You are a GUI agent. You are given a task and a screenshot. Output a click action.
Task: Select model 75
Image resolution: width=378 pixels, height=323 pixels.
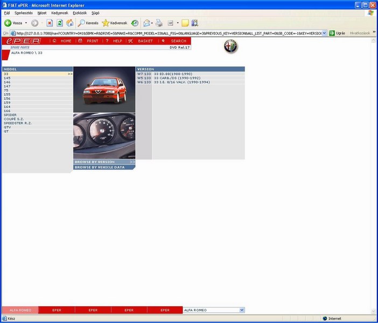pos(37,90)
